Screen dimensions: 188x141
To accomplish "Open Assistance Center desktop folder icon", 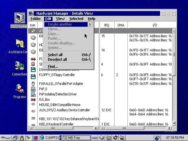I will [20, 43].
